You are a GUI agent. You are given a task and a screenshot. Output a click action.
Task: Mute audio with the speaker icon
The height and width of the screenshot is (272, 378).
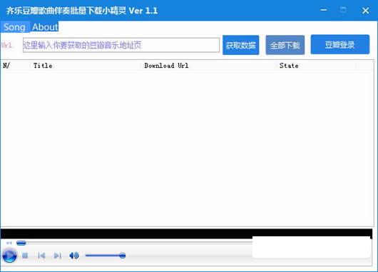click(73, 256)
